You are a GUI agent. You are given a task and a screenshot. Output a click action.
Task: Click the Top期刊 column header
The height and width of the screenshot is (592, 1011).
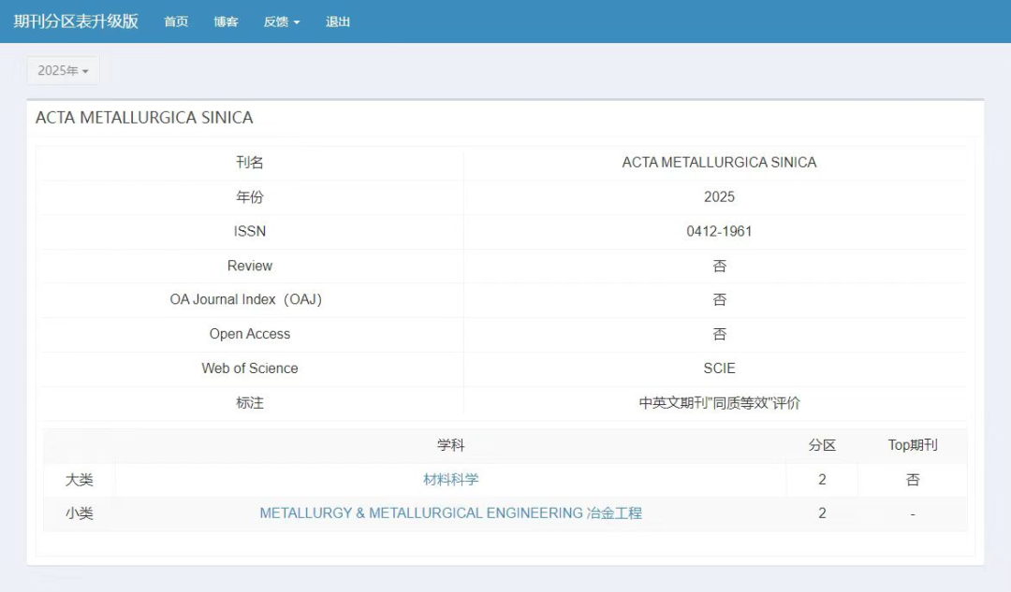913,445
